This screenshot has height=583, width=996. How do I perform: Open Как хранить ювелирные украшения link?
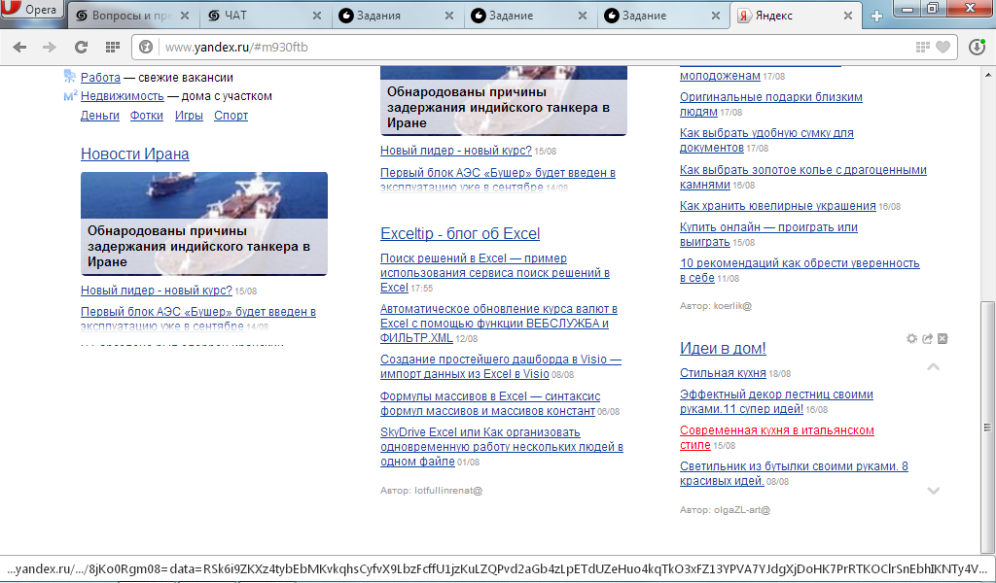pyautogui.click(x=777, y=206)
